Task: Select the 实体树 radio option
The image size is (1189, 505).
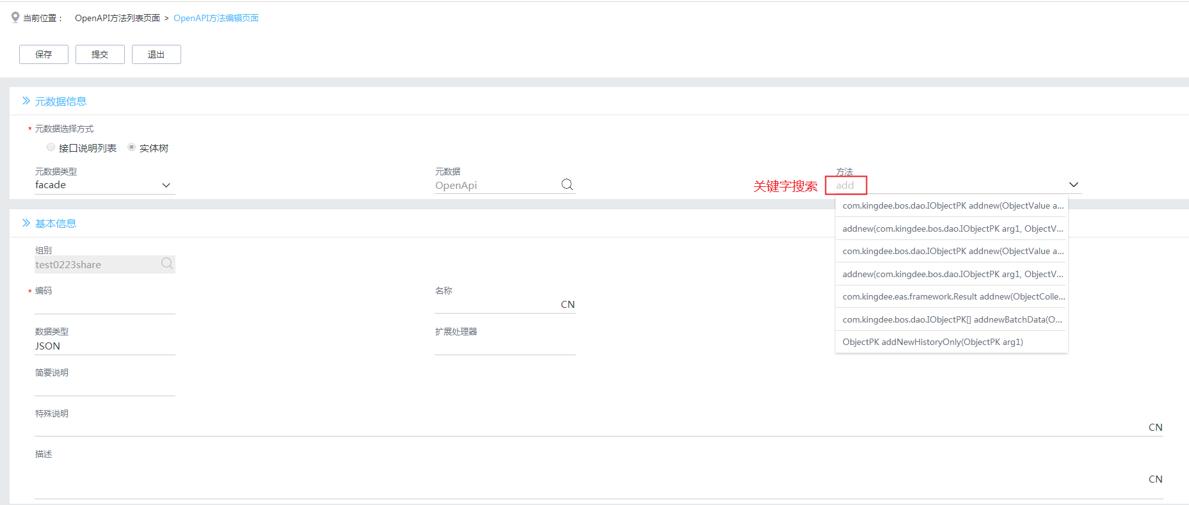Action: pos(131,147)
